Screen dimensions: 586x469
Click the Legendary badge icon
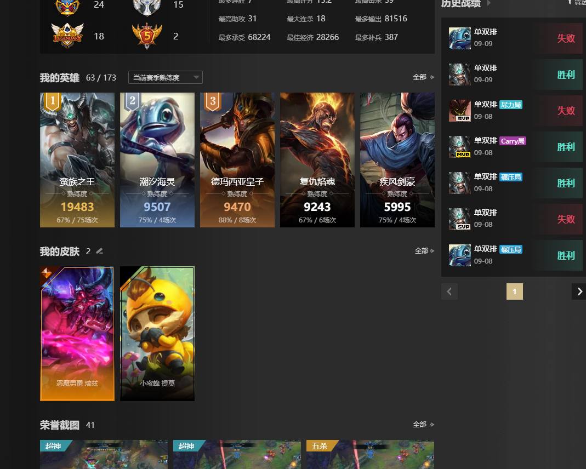click(x=67, y=36)
